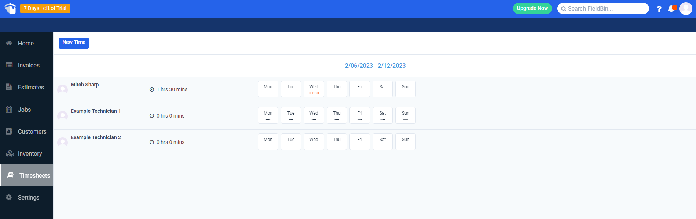Navigate to Jobs
696x219 pixels.
(x=26, y=109)
